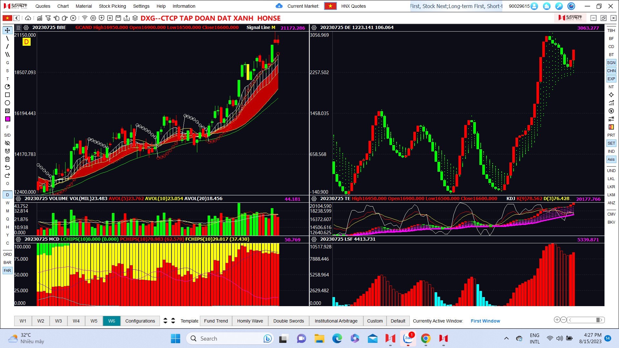Toggle the Axis button in right sidebar
Screen dimensions: 619x348
coord(611,159)
